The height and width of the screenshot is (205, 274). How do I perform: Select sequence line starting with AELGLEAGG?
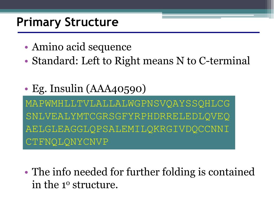127,129
